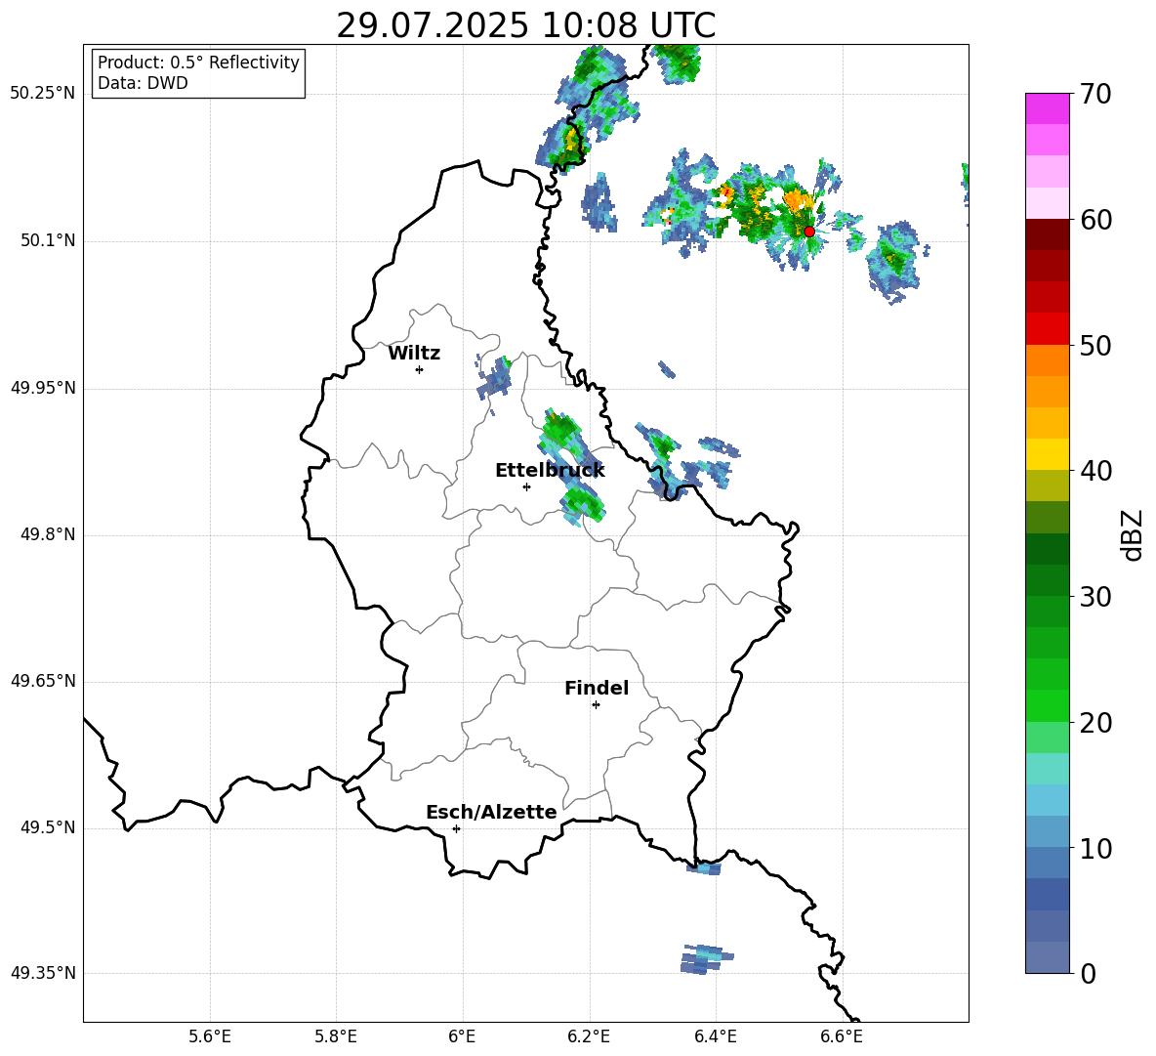This screenshot has height=1056, width=1156.
Task: Pick the dark red colorbar segment below 60
Action: tap(1047, 234)
